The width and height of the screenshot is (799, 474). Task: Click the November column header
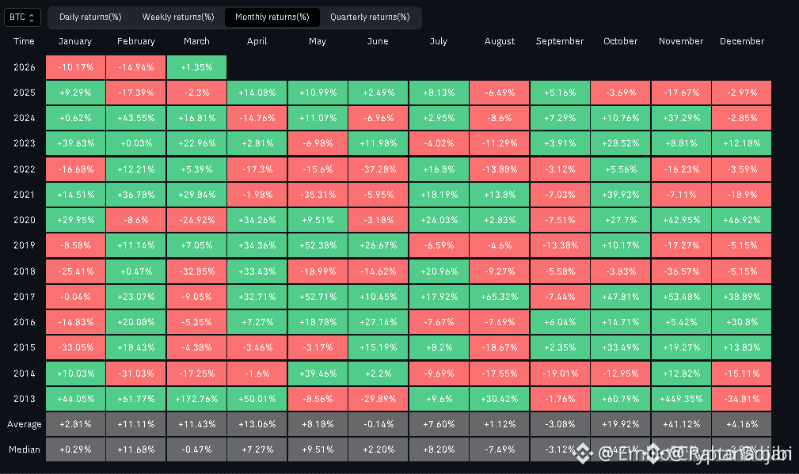[x=681, y=41]
